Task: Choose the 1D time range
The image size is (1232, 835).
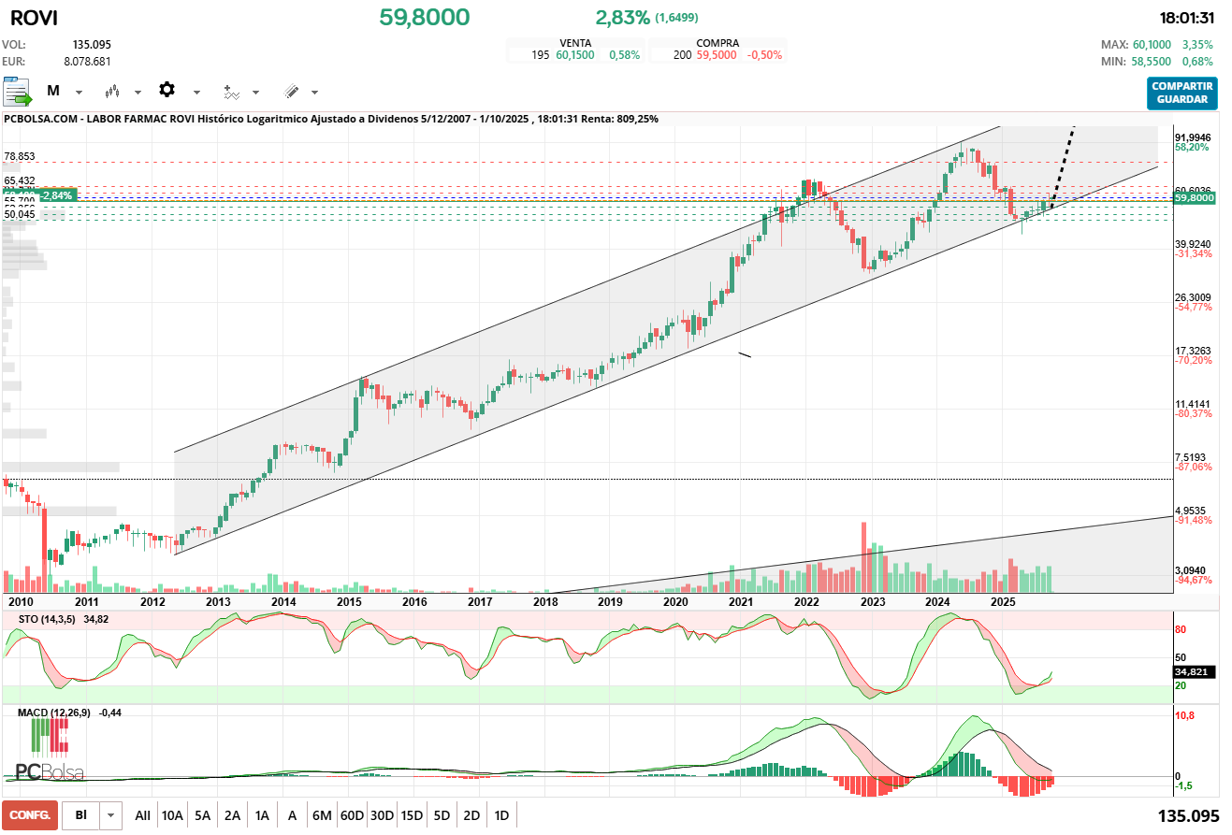Action: click(x=501, y=815)
